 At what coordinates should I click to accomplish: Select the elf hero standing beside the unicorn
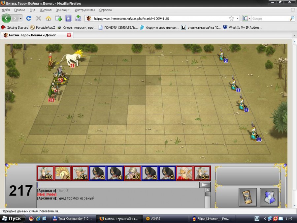[x=50, y=62]
